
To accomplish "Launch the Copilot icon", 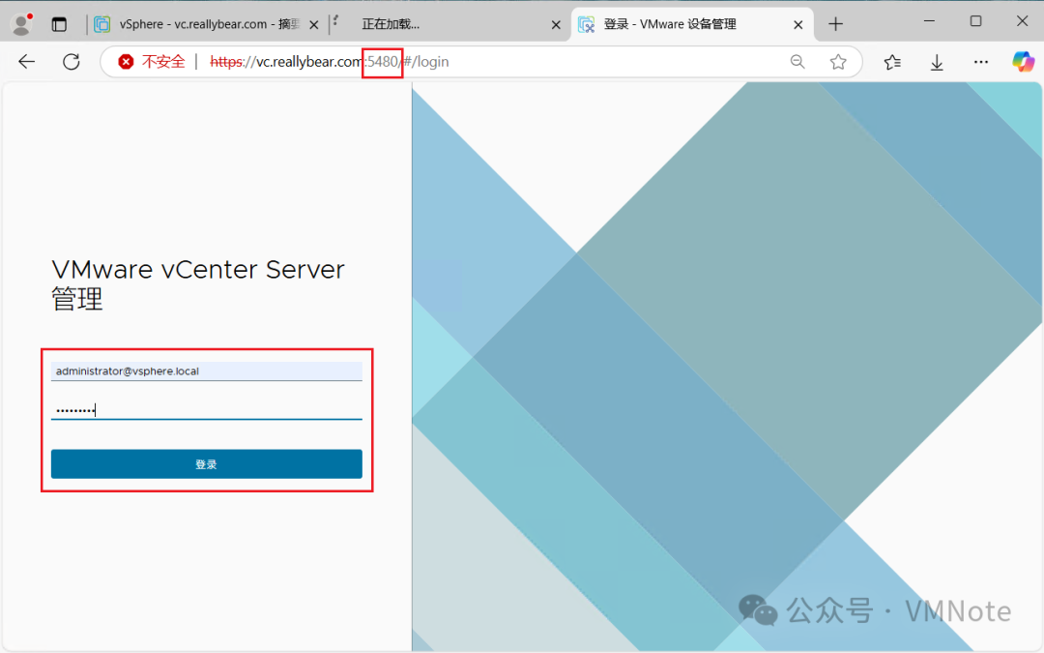I will (1024, 62).
